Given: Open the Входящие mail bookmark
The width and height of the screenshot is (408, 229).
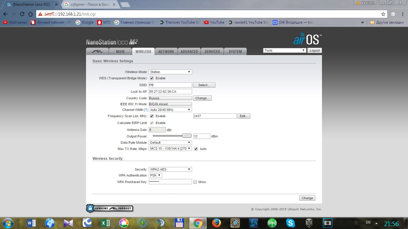Looking at the screenshot, I should pyautogui.click(x=293, y=22).
